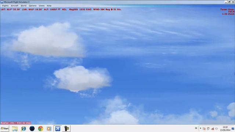Image resolution: width=235 pixels, height=132 pixels.
Task: Open the Aircraft menu
Action: (15, 6)
